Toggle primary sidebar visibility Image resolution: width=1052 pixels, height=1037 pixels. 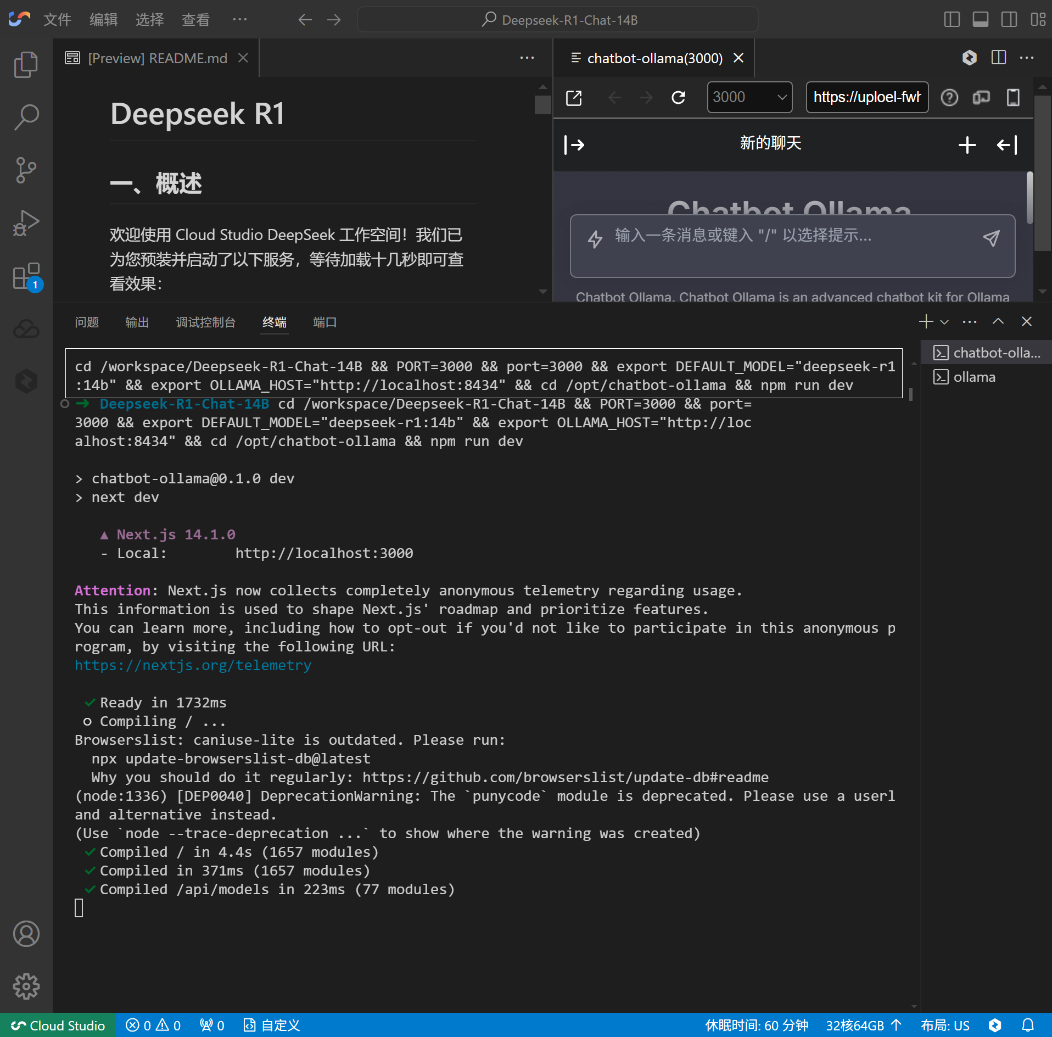click(x=952, y=20)
